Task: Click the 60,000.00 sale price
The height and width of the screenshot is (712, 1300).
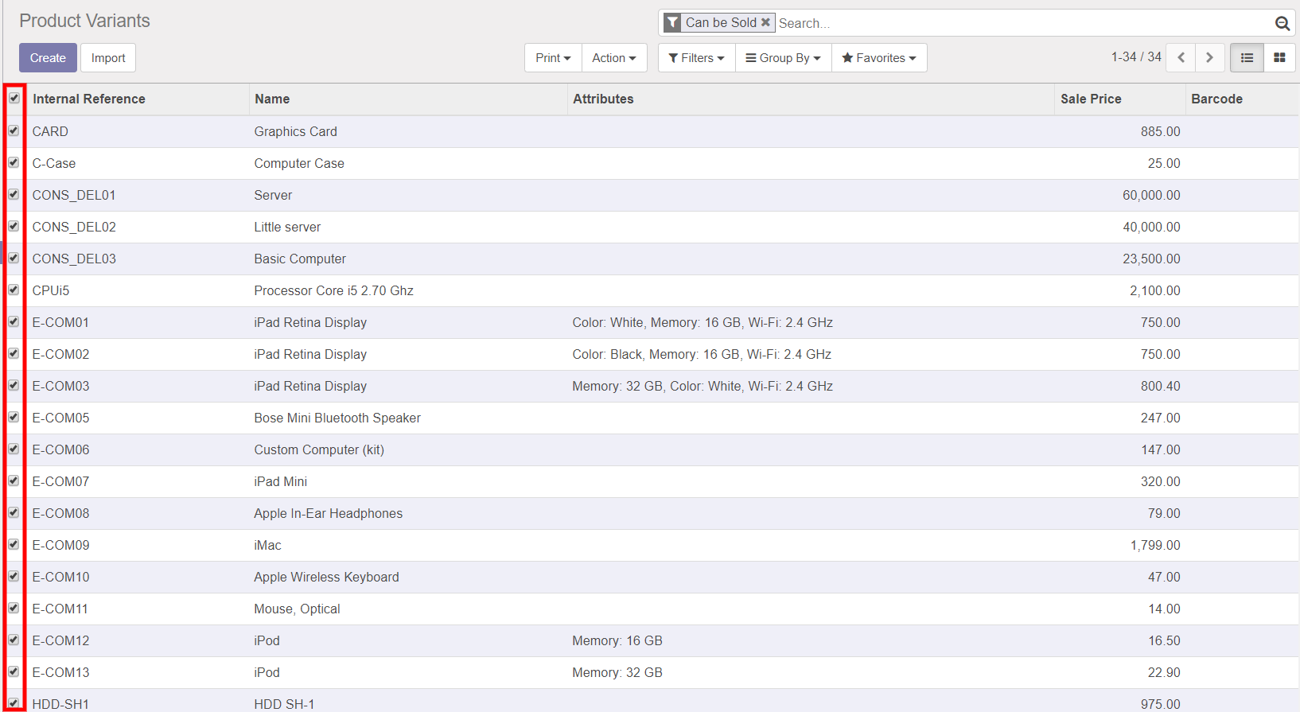Action: point(1151,195)
